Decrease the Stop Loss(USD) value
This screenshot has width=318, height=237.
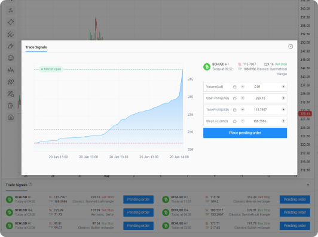pos(242,121)
